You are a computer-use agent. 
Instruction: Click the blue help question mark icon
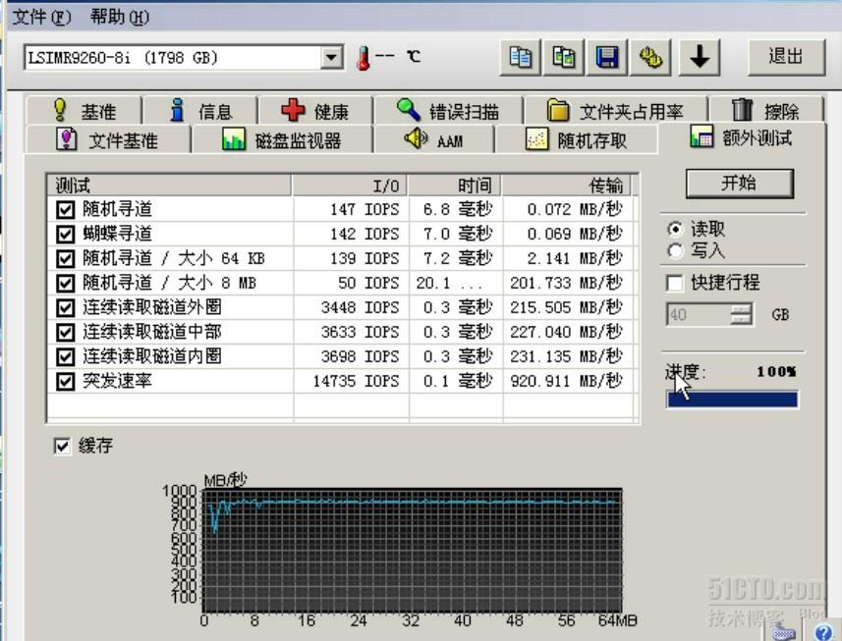[824, 632]
